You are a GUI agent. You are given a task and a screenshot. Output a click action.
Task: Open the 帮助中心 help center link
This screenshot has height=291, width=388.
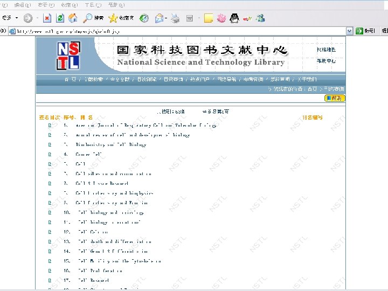(x=327, y=60)
